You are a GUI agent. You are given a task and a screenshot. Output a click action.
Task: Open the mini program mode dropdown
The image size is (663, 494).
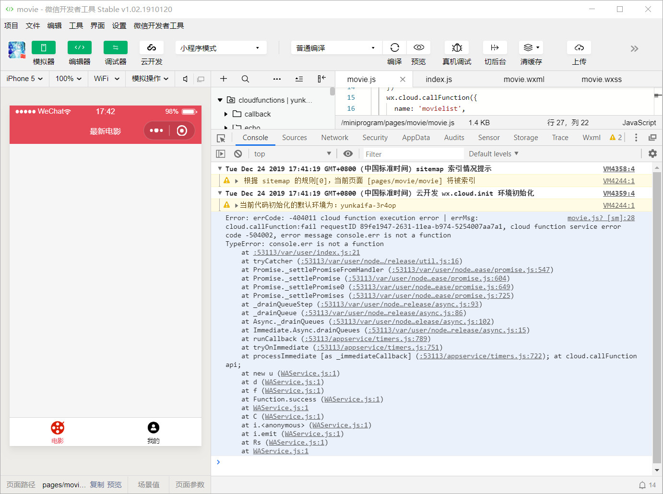click(220, 48)
